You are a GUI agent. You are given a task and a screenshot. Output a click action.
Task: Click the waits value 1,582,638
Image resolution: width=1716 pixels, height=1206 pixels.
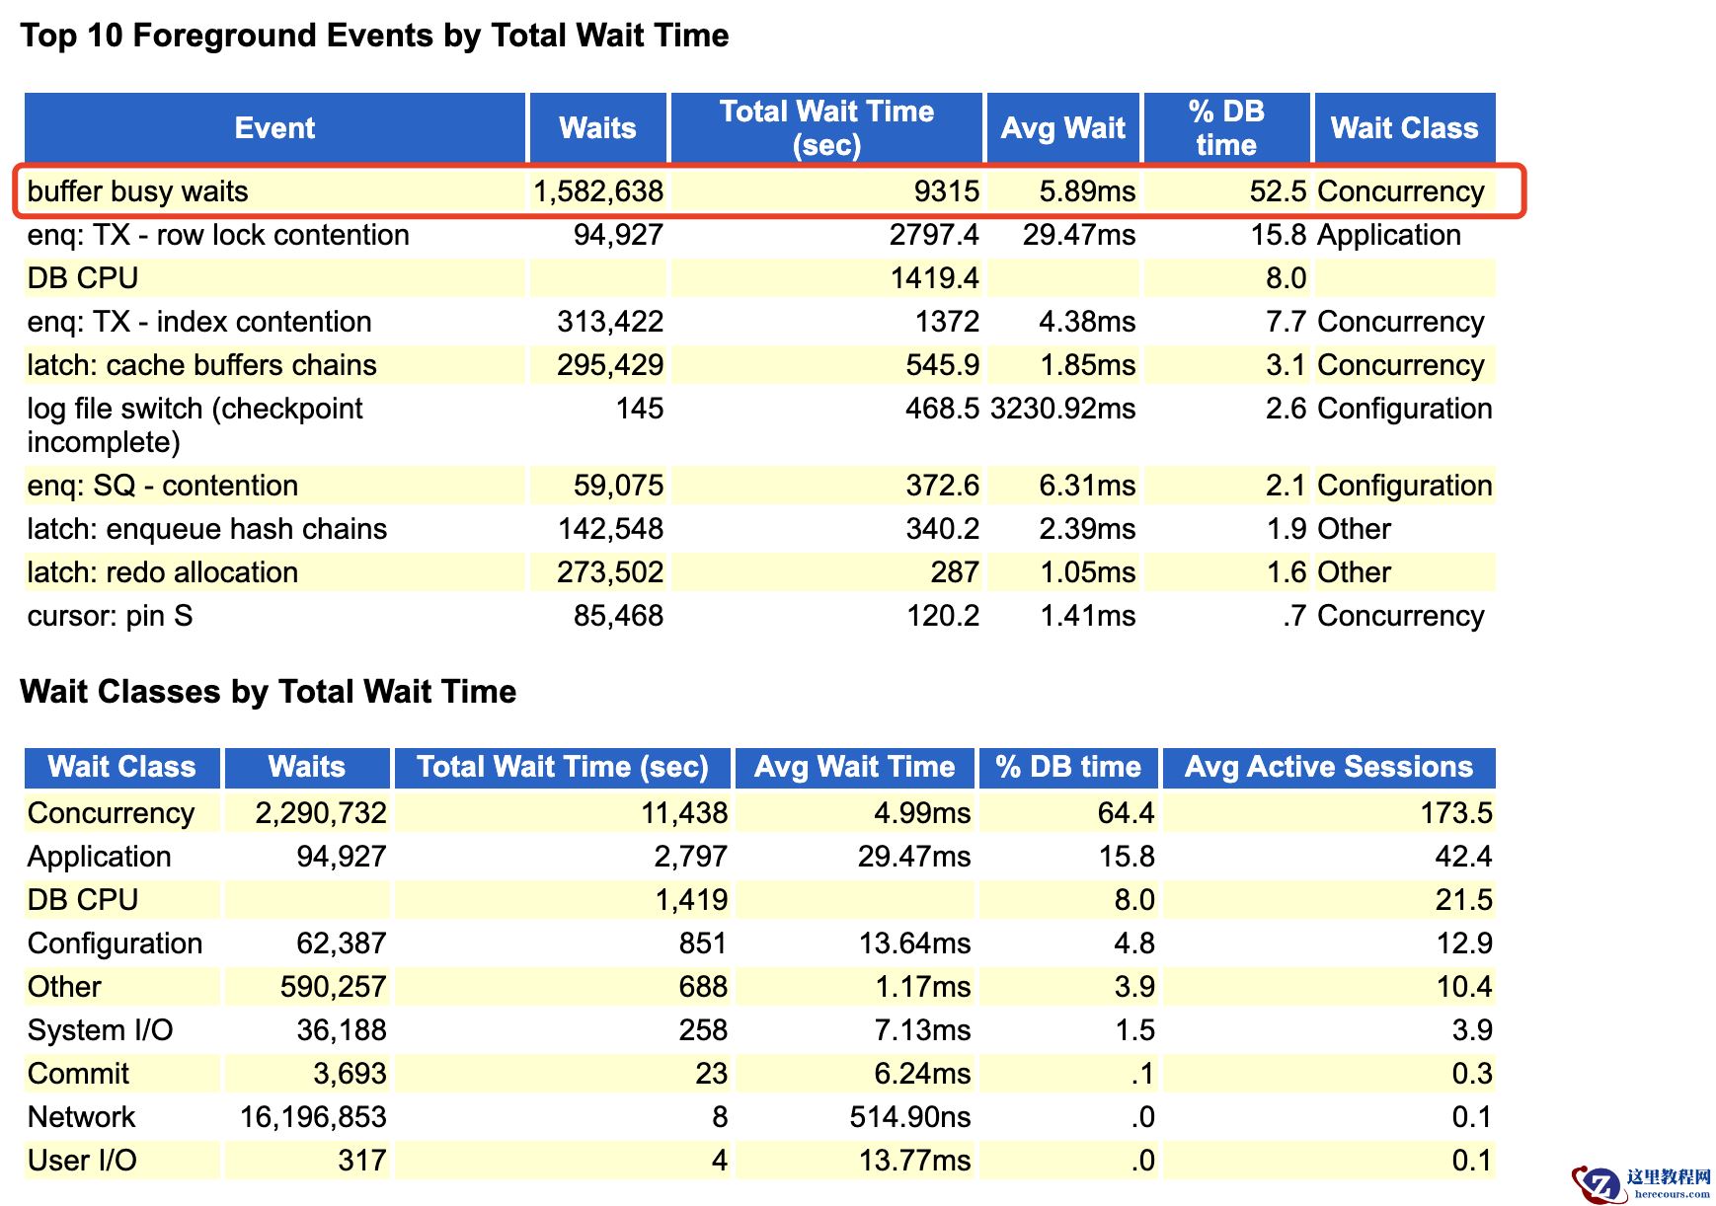point(598,191)
